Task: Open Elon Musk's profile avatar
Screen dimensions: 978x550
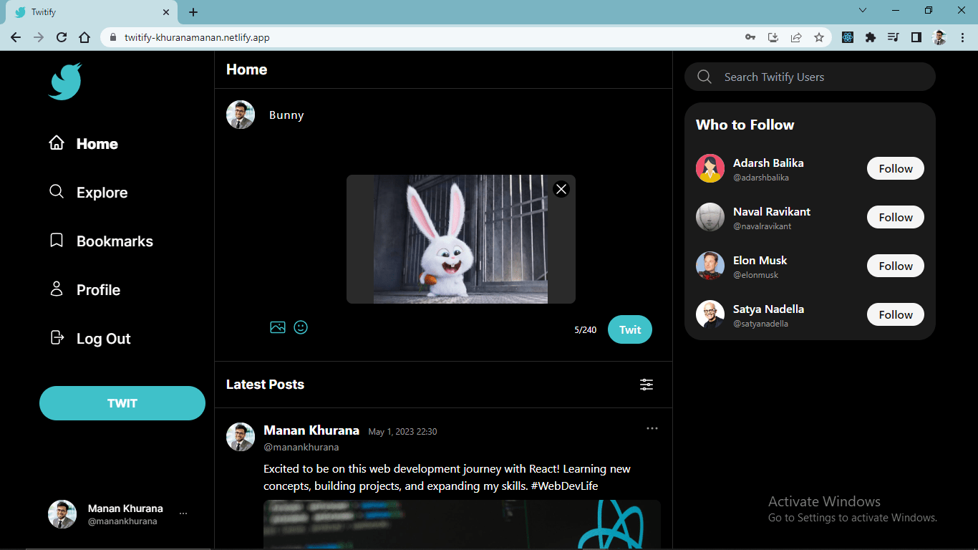Action: (x=710, y=266)
